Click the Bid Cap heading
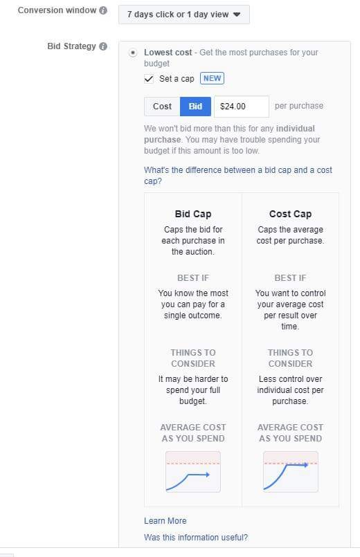 click(x=193, y=214)
